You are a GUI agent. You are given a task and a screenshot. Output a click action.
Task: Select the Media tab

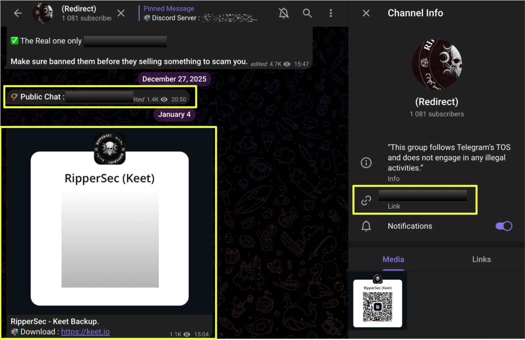(x=393, y=259)
